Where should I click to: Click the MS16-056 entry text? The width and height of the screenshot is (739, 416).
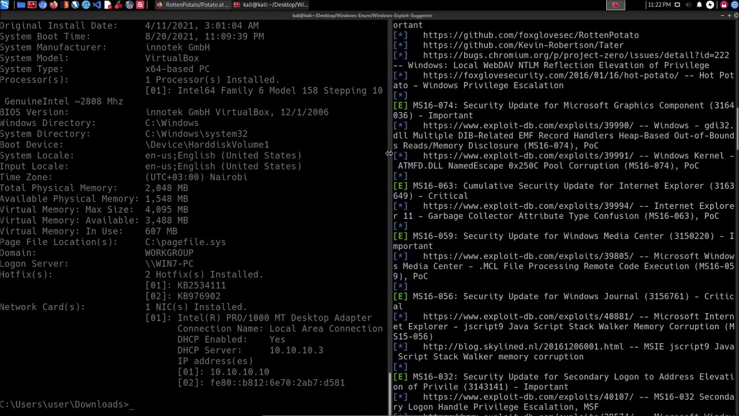click(563, 302)
